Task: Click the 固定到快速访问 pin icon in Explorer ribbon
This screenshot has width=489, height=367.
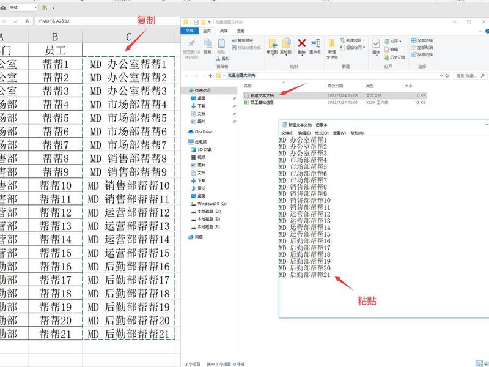Action: click(191, 43)
